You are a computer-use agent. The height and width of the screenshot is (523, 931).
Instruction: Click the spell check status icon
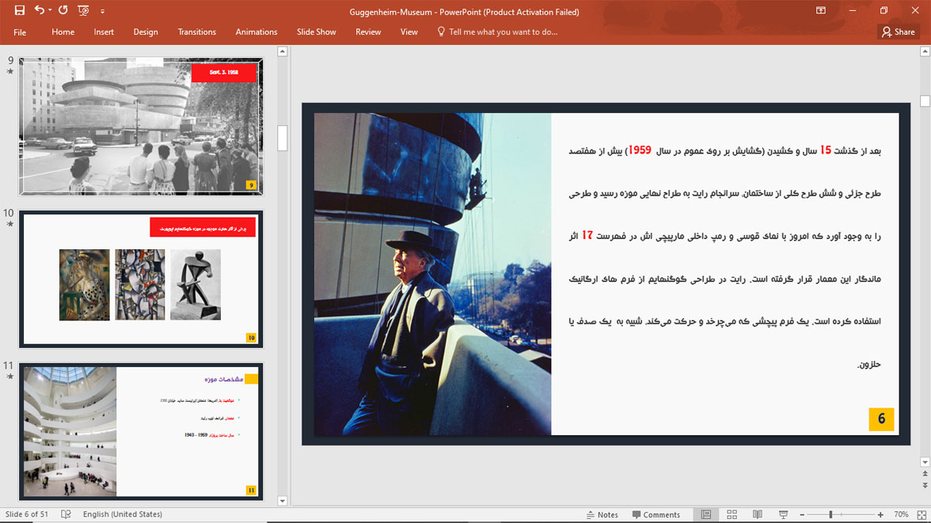(x=66, y=514)
